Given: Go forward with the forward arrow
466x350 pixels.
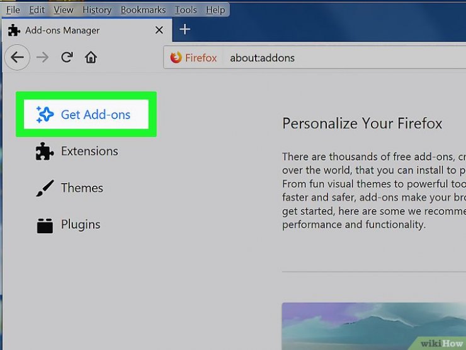Looking at the screenshot, I should click(42, 57).
